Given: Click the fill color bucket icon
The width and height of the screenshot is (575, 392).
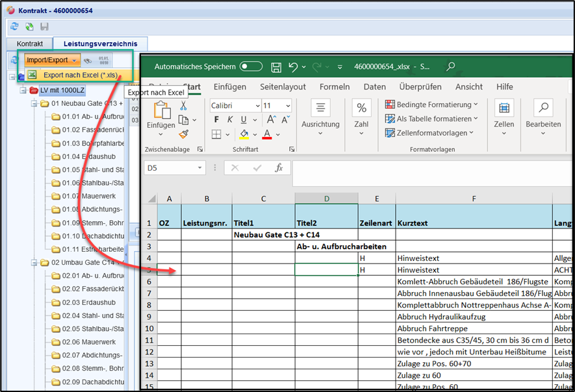Looking at the screenshot, I should coord(244,134).
